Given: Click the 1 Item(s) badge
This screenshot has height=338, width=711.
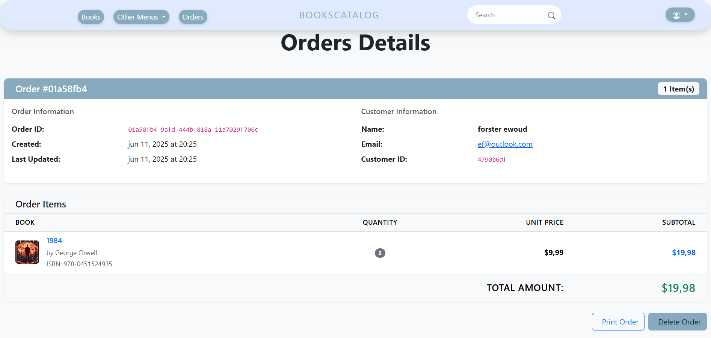Looking at the screenshot, I should coord(678,89).
